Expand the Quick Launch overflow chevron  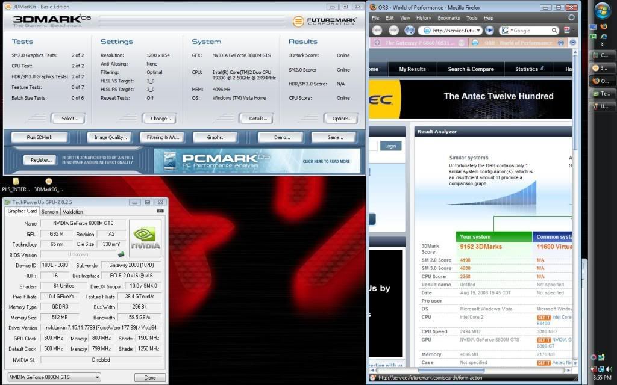click(602, 44)
